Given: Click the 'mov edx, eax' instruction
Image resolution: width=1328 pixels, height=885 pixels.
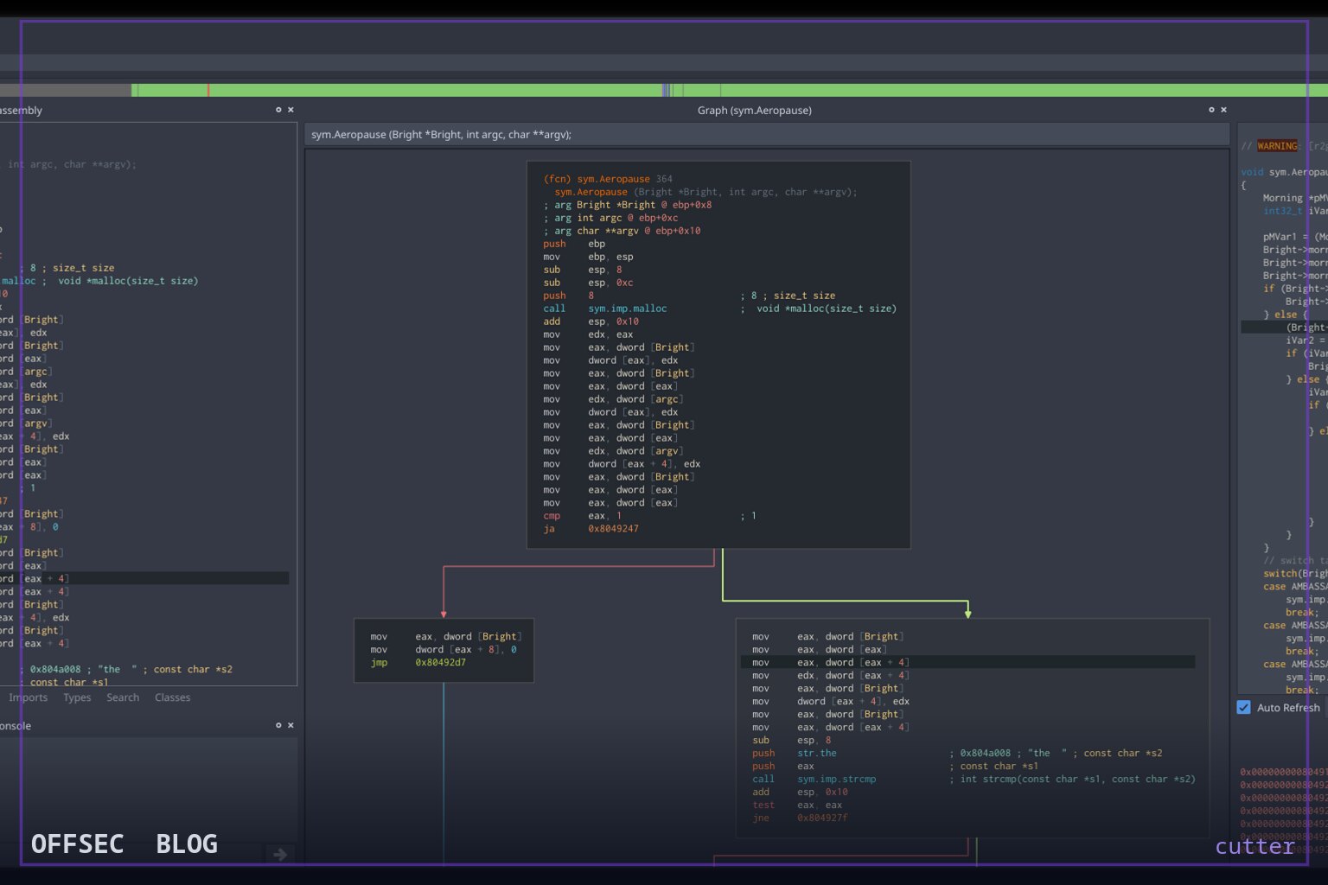Looking at the screenshot, I should point(588,334).
